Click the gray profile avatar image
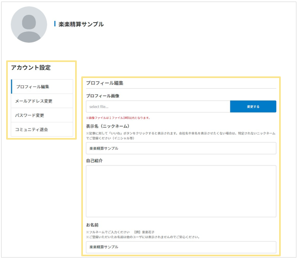This screenshot has width=298, height=260. click(x=29, y=25)
